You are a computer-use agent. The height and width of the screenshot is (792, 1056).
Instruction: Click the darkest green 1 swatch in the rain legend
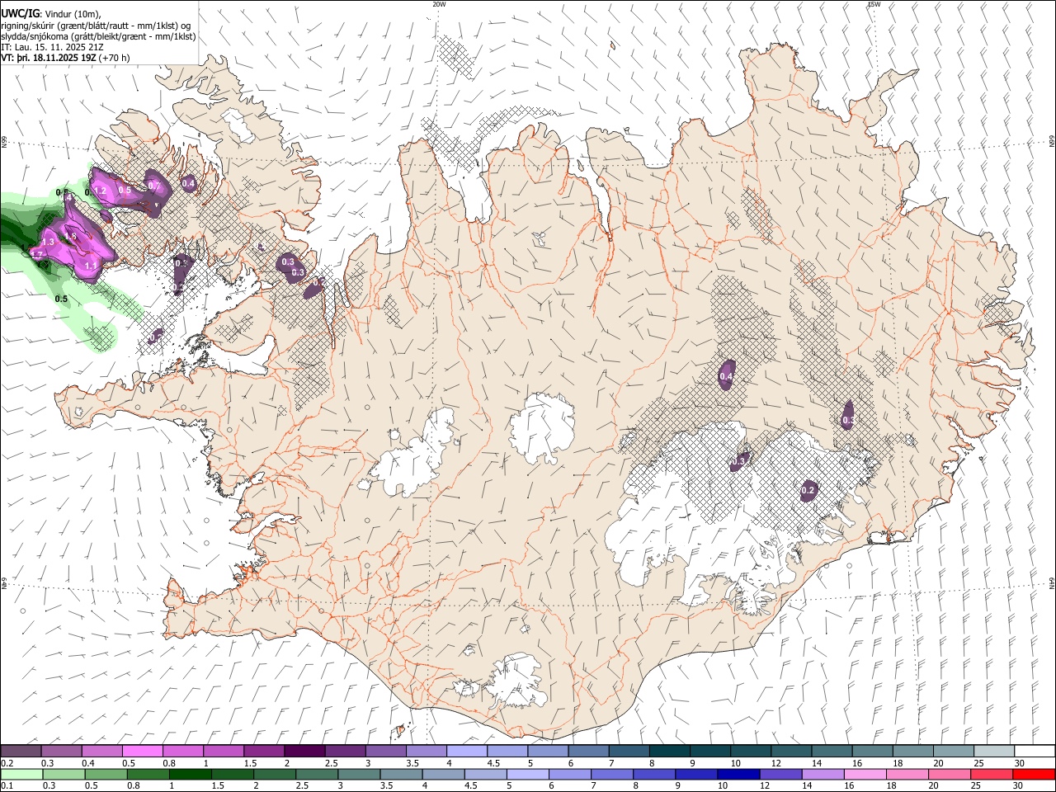point(191,774)
